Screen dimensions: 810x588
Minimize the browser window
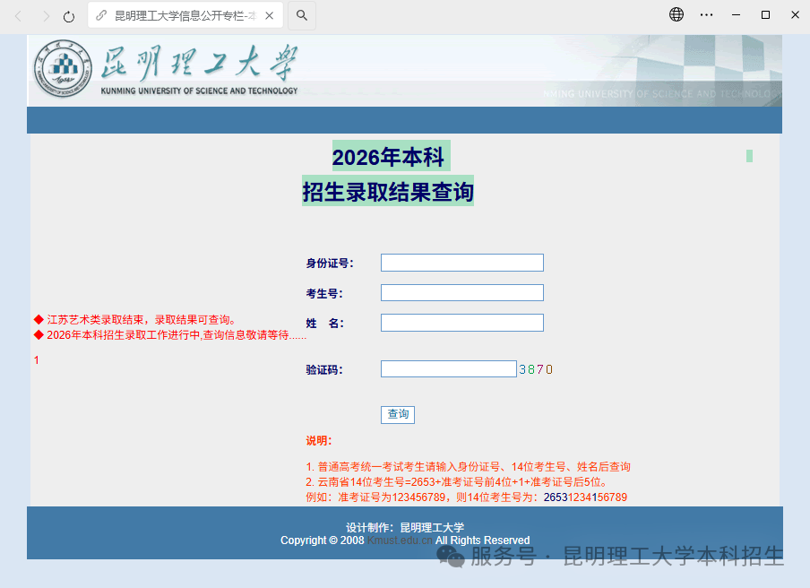[737, 15]
